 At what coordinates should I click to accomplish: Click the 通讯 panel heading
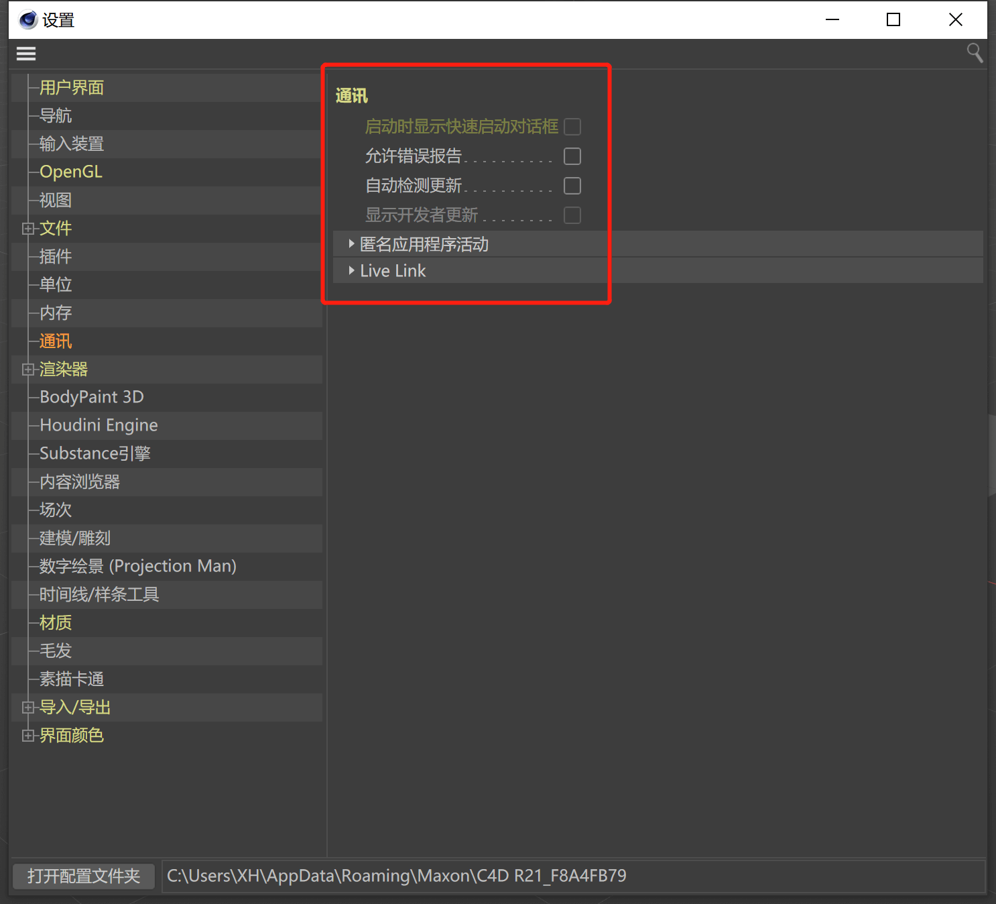(352, 96)
